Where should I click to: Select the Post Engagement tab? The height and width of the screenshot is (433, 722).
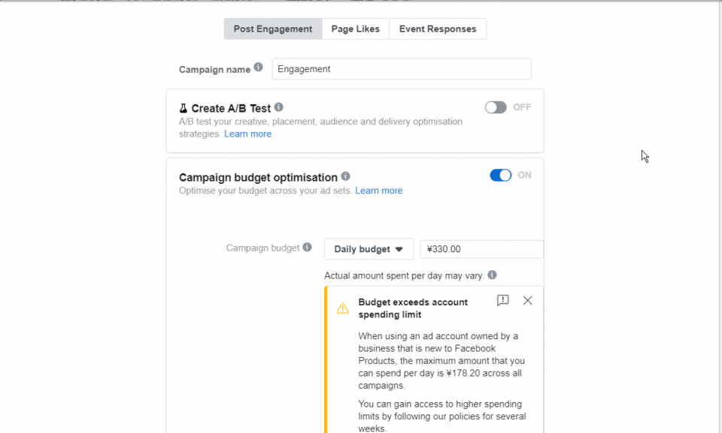pos(273,29)
